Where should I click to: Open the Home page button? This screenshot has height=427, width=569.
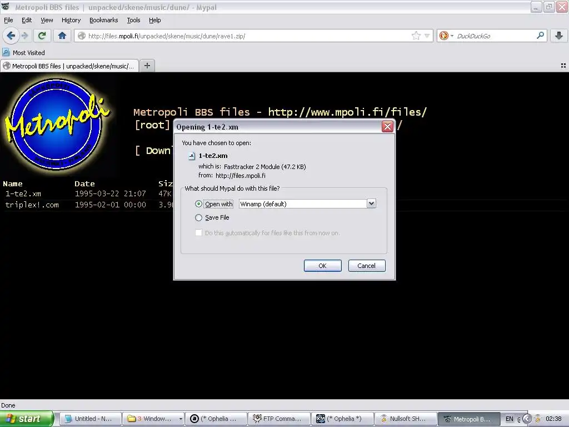click(x=62, y=36)
